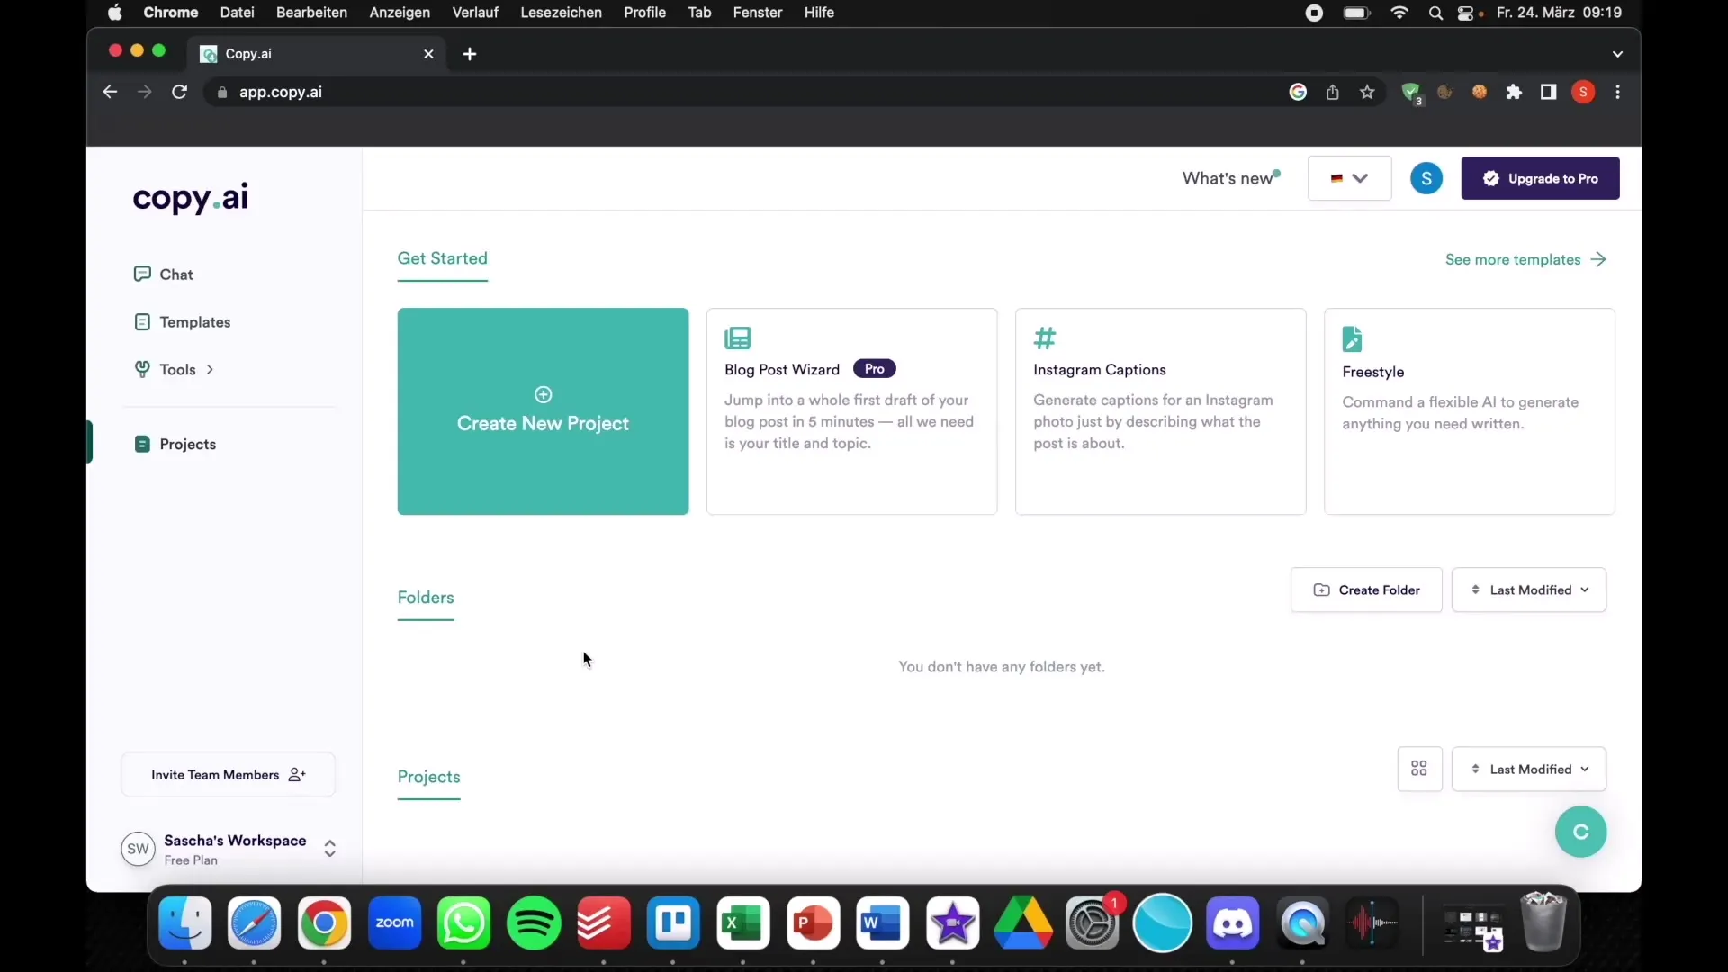1728x972 pixels.
Task: Toggle projects grid view layout
Action: 1419,769
